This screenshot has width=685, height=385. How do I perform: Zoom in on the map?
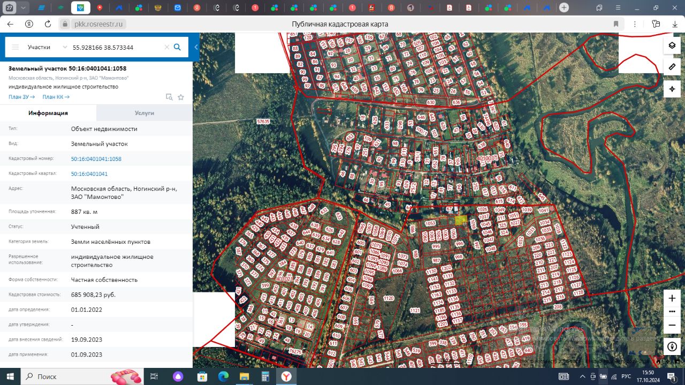click(x=672, y=298)
